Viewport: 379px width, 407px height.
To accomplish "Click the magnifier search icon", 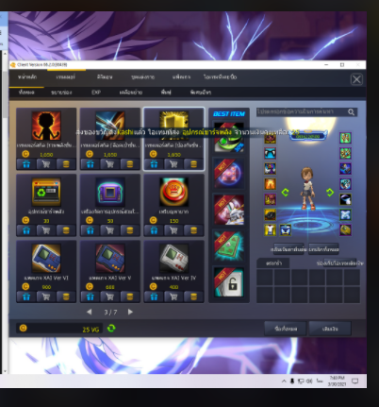I will point(351,112).
